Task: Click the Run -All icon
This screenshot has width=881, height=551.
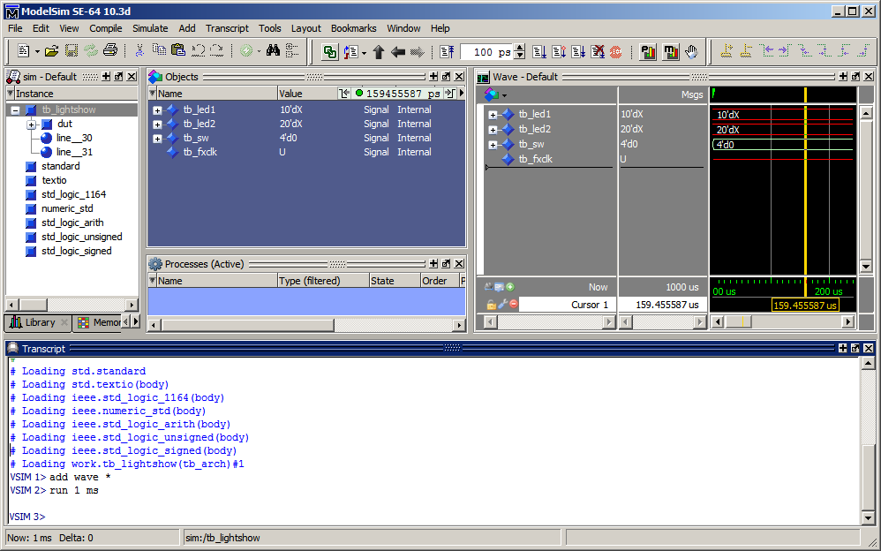Action: point(578,52)
